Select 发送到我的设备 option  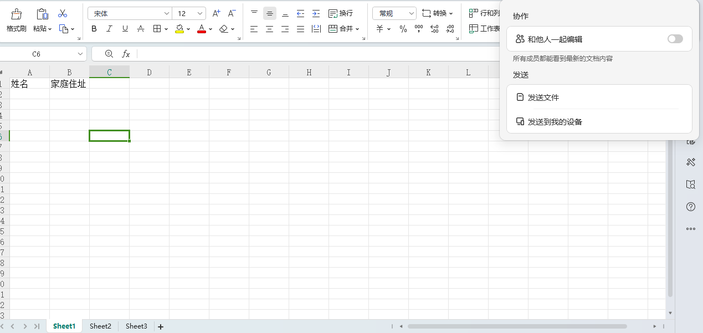(x=555, y=122)
